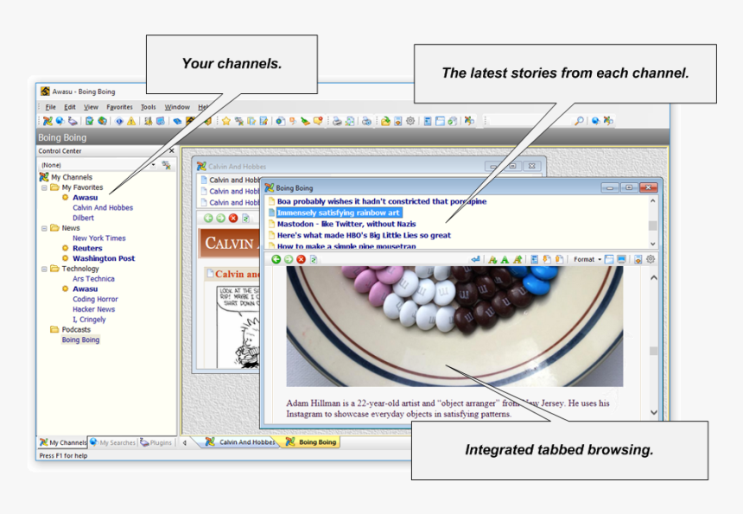Switch to the My Searches tab
The height and width of the screenshot is (514, 743).
point(113,442)
